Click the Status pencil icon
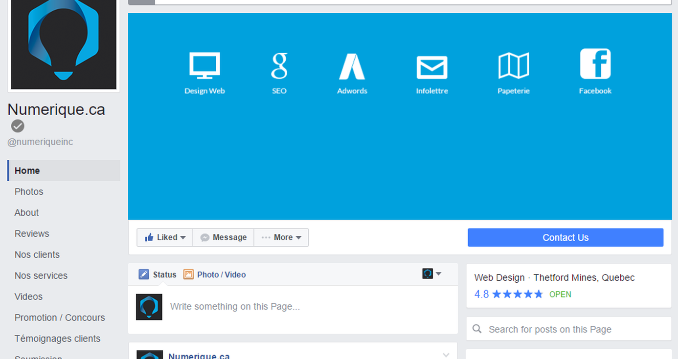 (143, 275)
